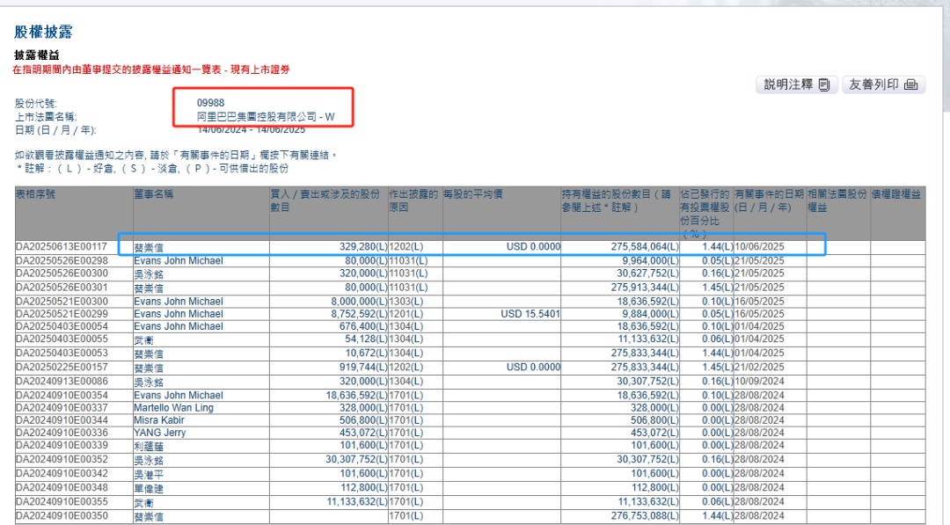The image size is (950, 525).
Task: Click the share count 8,000,000(L)
Action: [359, 302]
